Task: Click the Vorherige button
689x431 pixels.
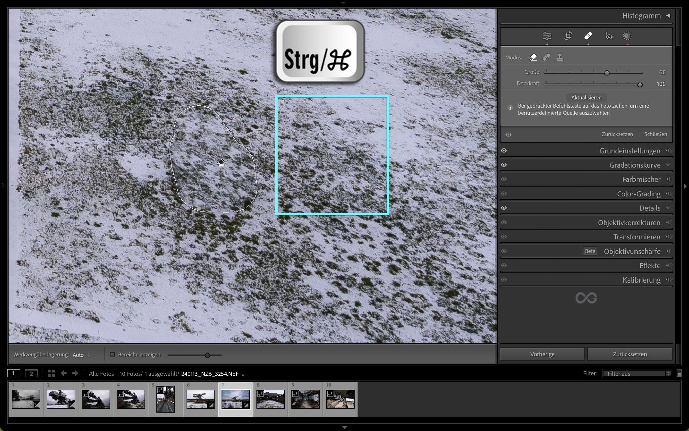Action: [x=542, y=354]
